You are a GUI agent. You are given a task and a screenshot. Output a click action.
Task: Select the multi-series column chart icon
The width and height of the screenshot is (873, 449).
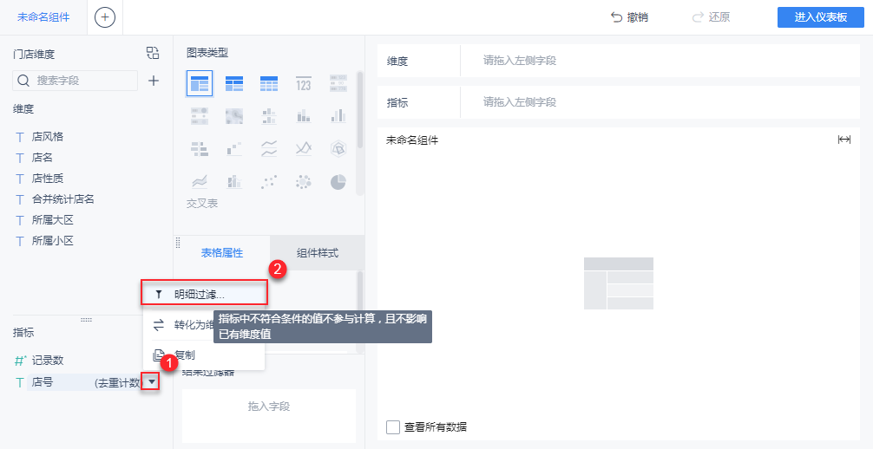[338, 116]
